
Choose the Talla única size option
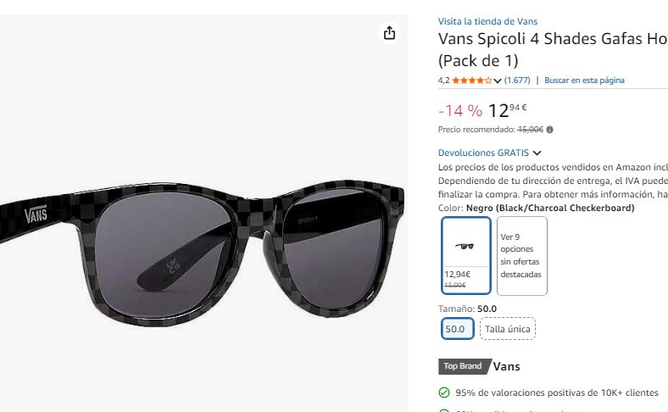(508, 329)
